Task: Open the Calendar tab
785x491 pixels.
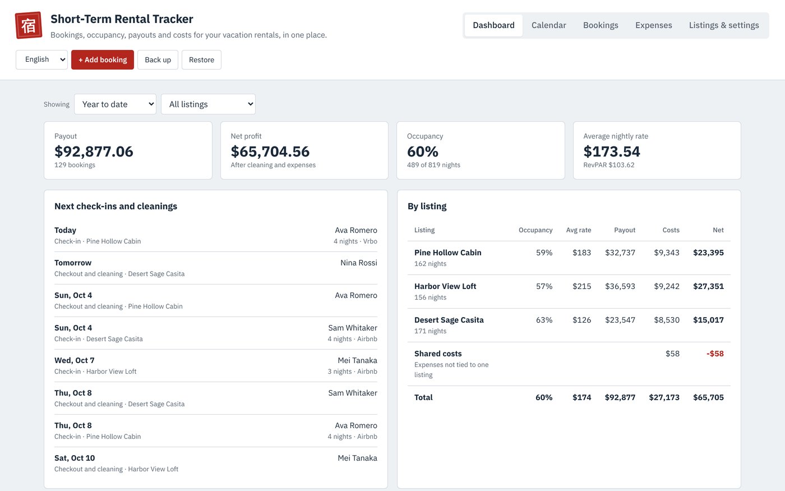Action: pos(548,25)
